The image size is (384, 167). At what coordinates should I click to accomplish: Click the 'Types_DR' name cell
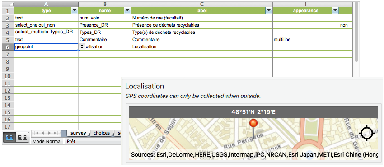point(105,32)
